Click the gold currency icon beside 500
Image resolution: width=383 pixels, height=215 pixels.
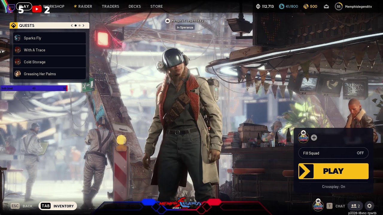(306, 6)
